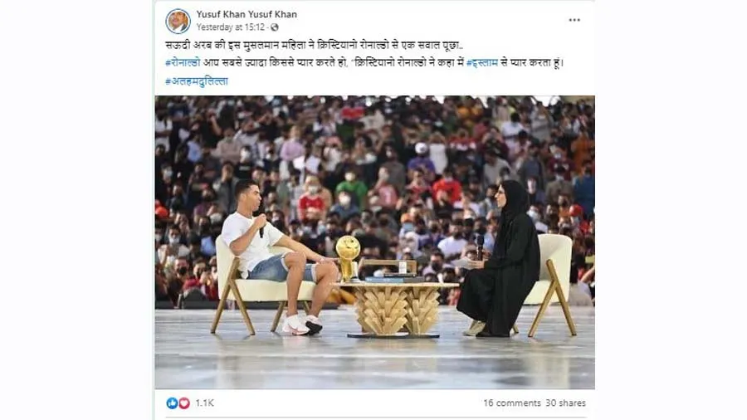The image size is (747, 420).
Task: View the 1.1K reactions list
Action: coord(204,403)
